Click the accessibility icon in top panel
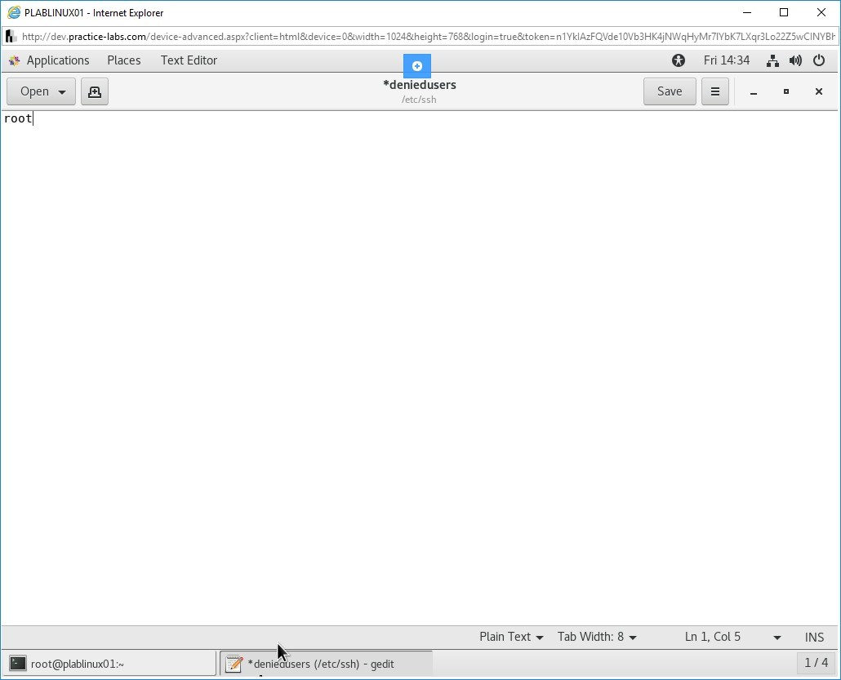This screenshot has height=680, width=841. click(x=678, y=60)
